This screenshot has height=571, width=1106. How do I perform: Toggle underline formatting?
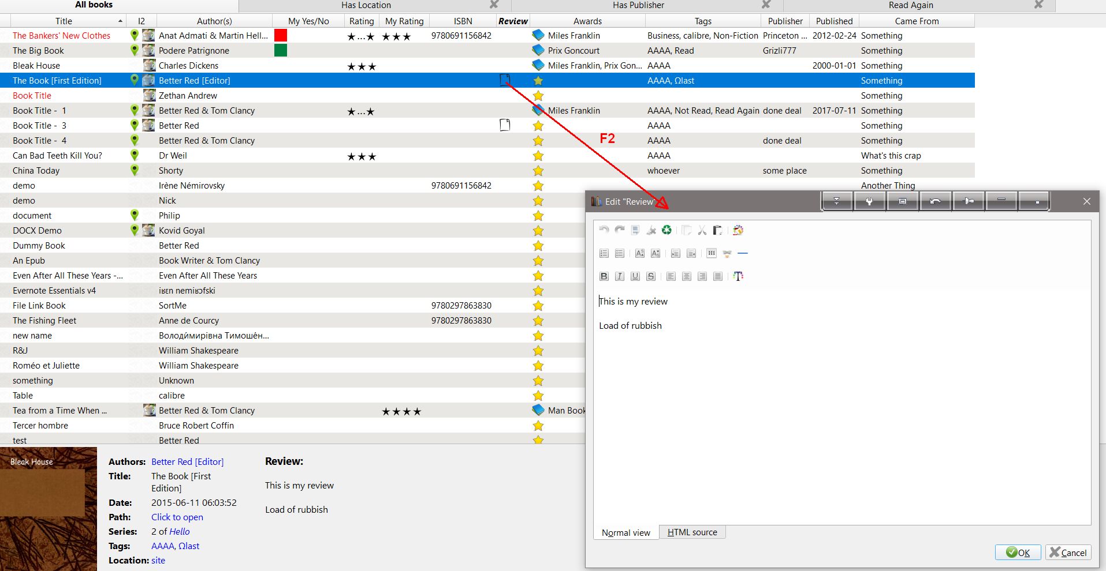coord(635,276)
